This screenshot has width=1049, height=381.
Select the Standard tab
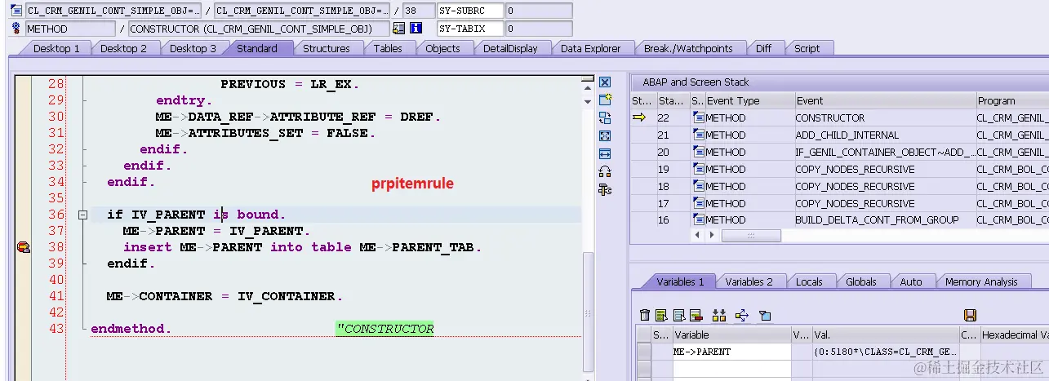(257, 48)
